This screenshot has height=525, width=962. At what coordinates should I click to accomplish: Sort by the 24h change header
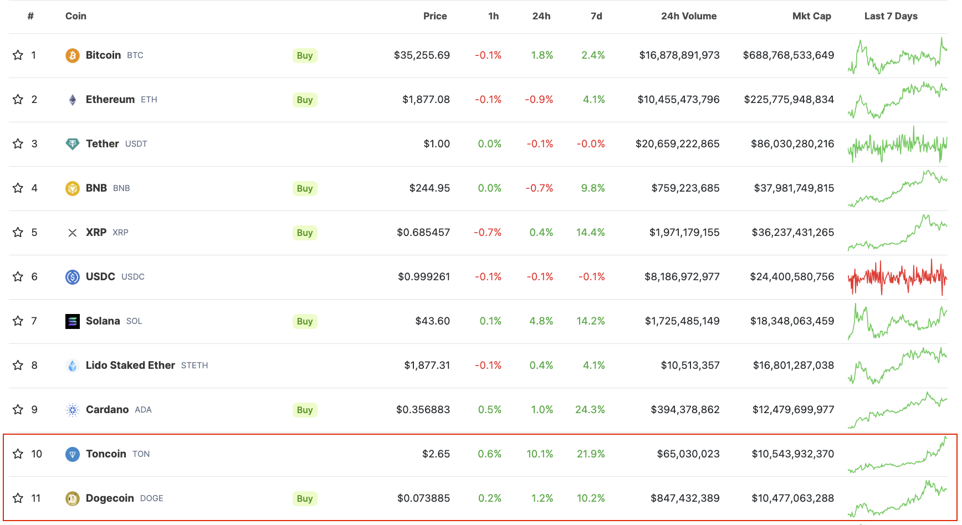(541, 16)
